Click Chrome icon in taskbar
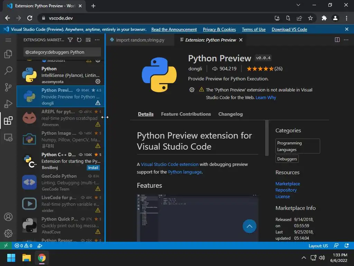Viewport: 354px width, 266px height. click(42, 258)
